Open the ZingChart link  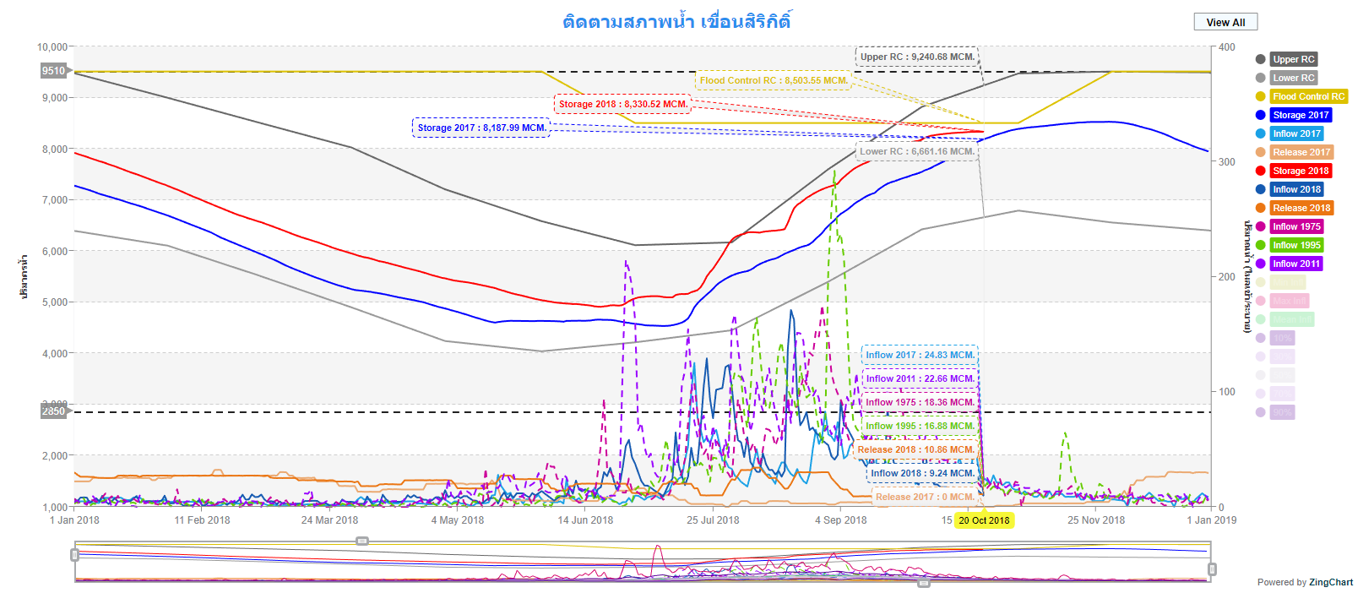tap(1330, 582)
